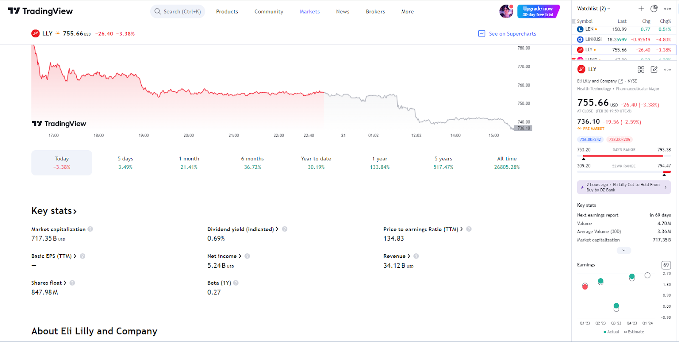Click the search box (Ctrl+K)
The height and width of the screenshot is (342, 679).
coord(177,11)
